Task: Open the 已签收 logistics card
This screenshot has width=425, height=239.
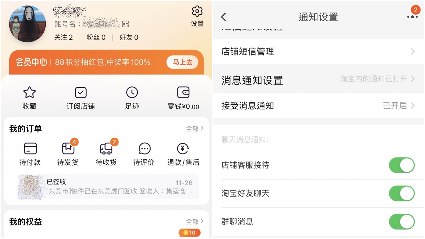Action: (108, 187)
